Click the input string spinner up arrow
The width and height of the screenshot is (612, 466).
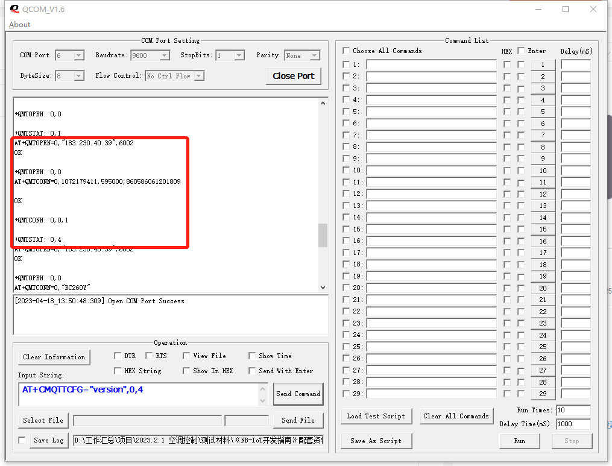coord(263,389)
